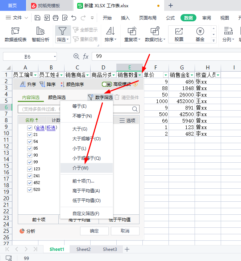The image size is (241, 261).
Task: Open the 数据透视表 pivot table tool
Action: 16,34
